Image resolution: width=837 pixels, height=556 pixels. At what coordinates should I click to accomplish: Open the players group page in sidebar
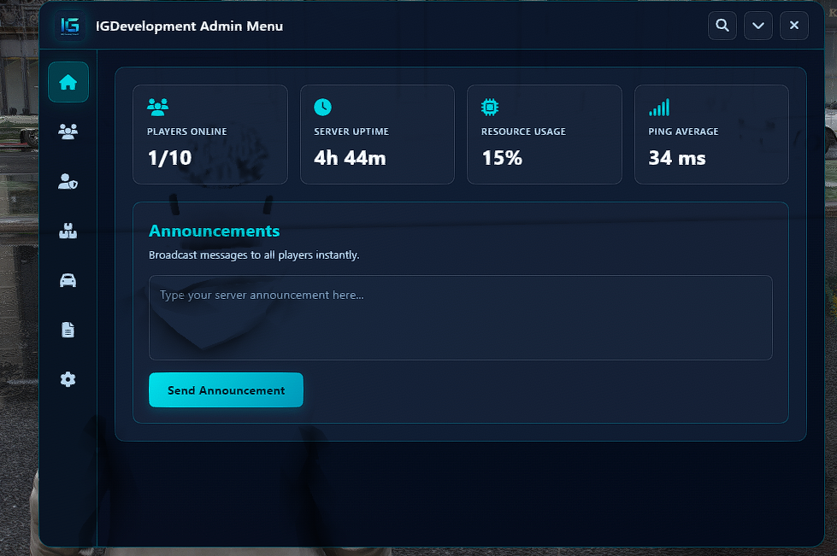(x=68, y=132)
